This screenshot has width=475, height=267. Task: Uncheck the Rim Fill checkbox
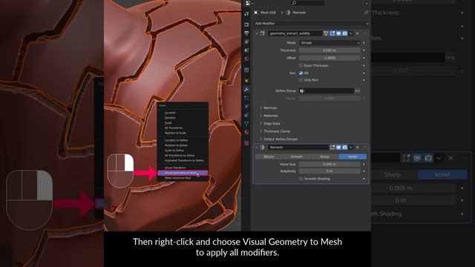click(x=301, y=73)
